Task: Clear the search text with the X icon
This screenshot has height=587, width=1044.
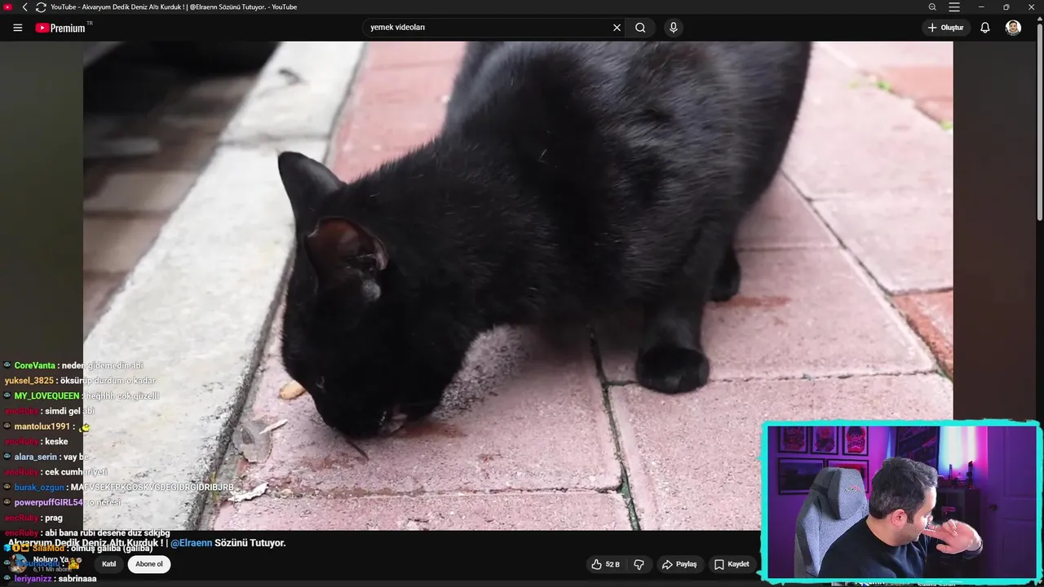Action: (x=617, y=28)
